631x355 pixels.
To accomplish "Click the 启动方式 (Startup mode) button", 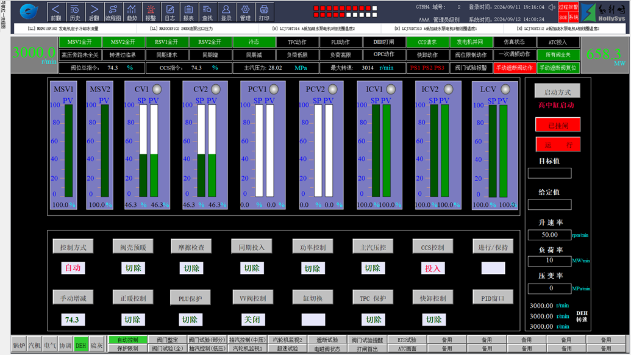I will click(x=557, y=91).
